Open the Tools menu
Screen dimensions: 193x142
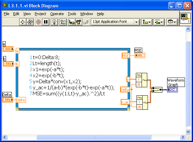tap(72, 14)
